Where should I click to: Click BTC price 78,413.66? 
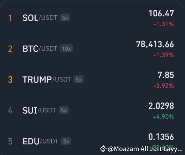[155, 44]
